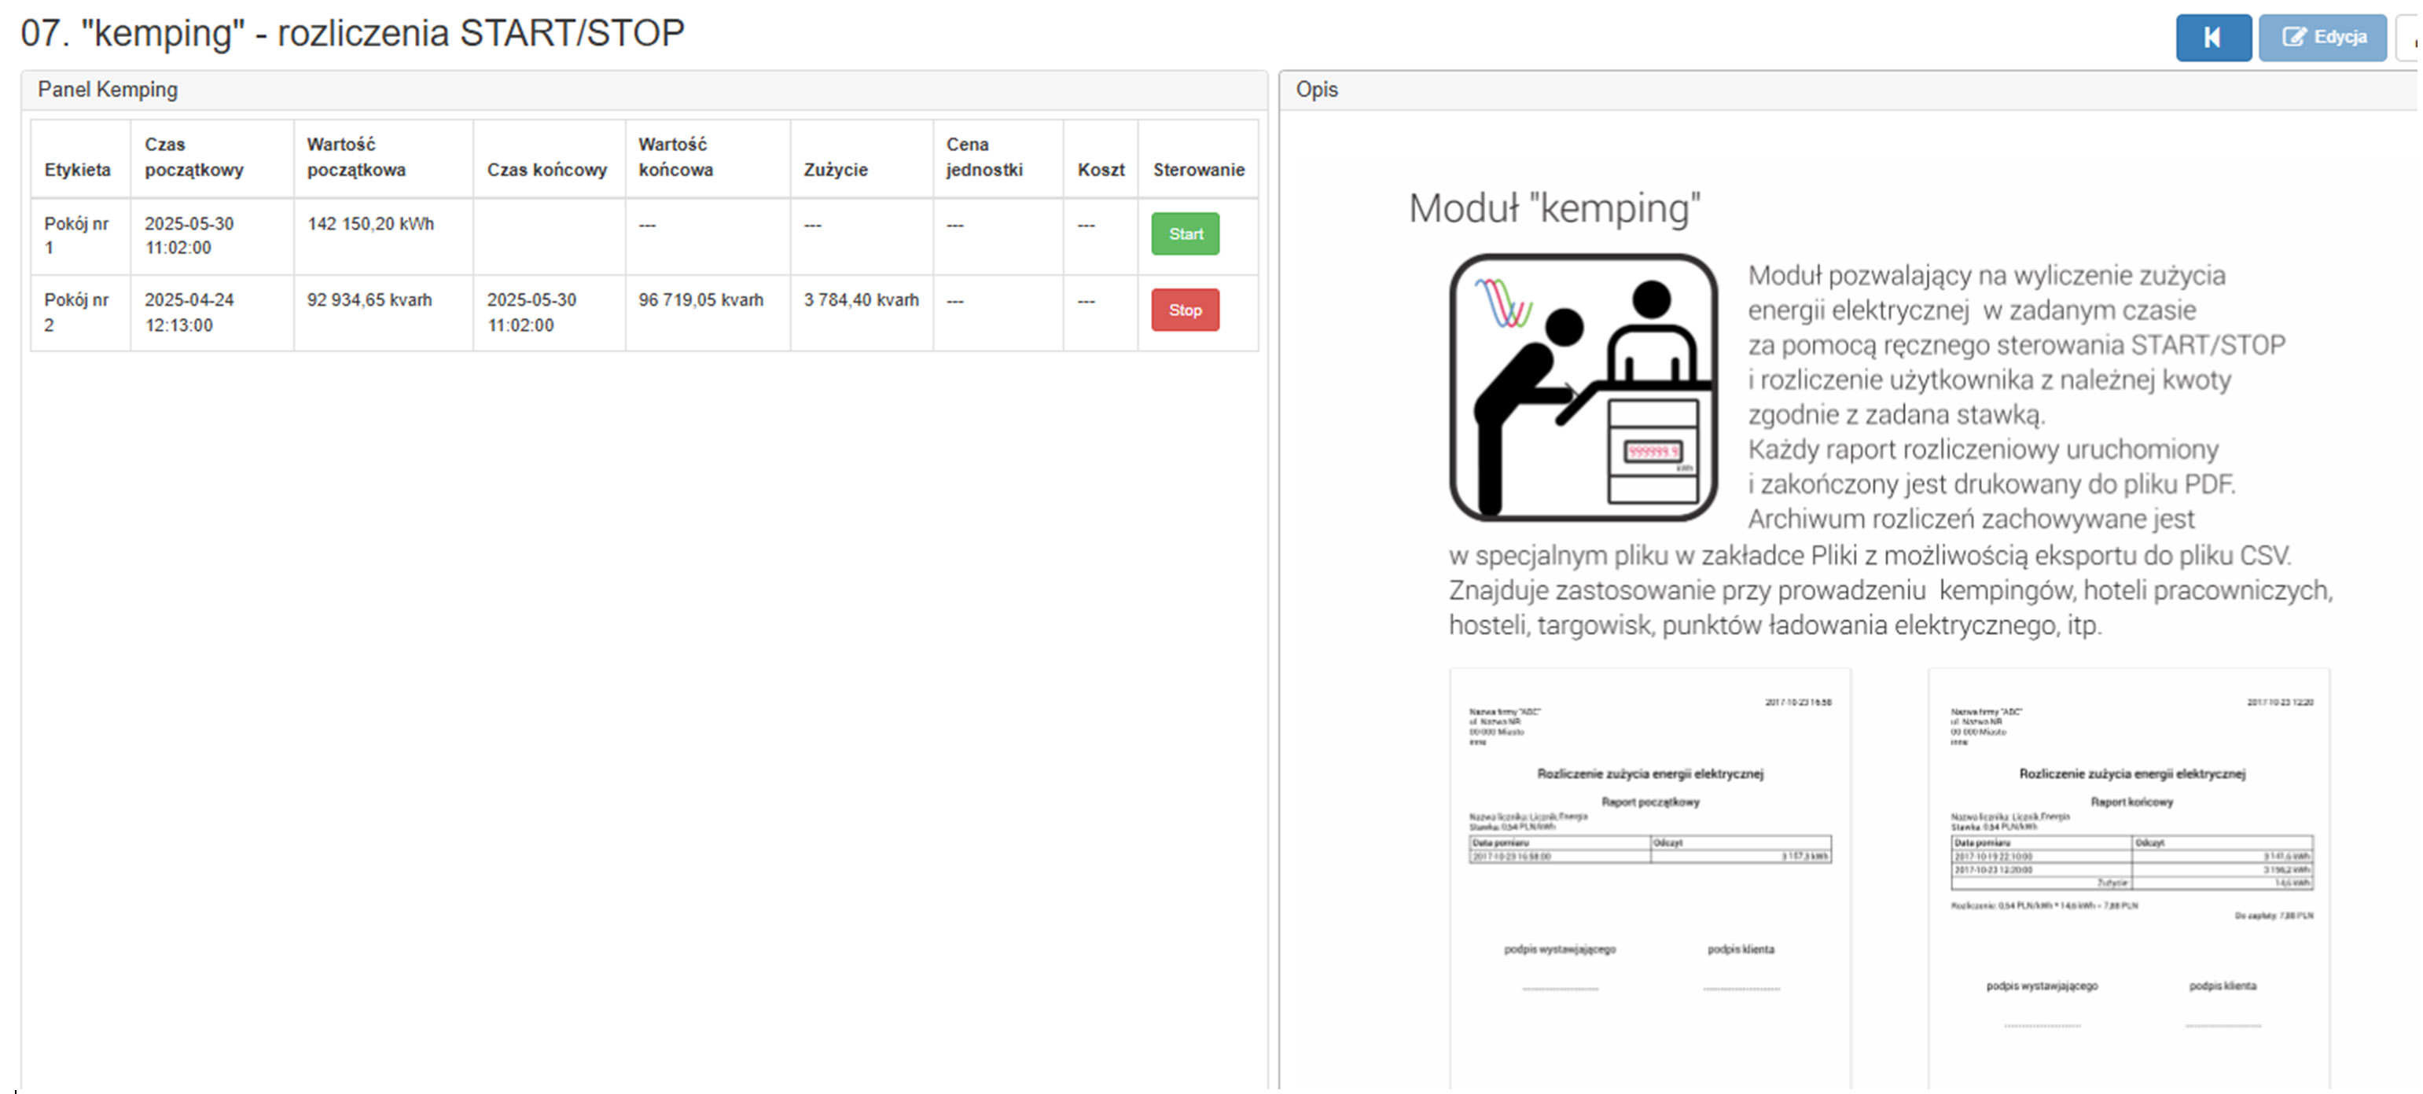The image size is (2423, 1094).
Task: Select the Pokój nr 2 label cell
Action: 81,312
